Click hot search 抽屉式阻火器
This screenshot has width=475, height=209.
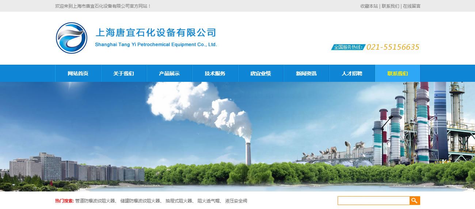coord(179,201)
